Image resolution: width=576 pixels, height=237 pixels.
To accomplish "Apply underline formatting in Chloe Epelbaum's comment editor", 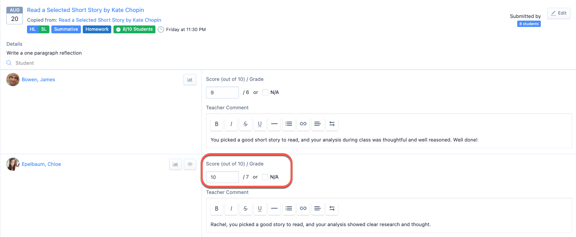I will click(260, 209).
